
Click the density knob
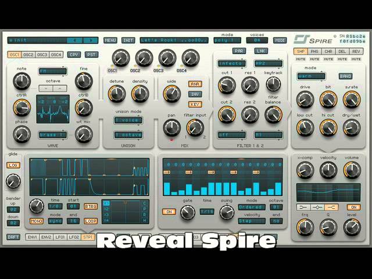pyautogui.click(x=140, y=94)
